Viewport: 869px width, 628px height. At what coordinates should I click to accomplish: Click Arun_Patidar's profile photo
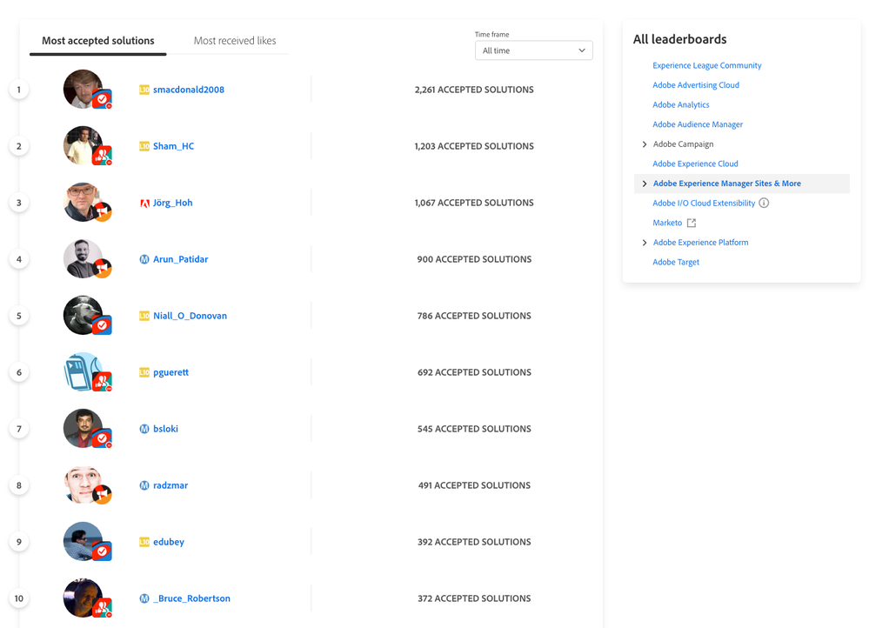[83, 258]
